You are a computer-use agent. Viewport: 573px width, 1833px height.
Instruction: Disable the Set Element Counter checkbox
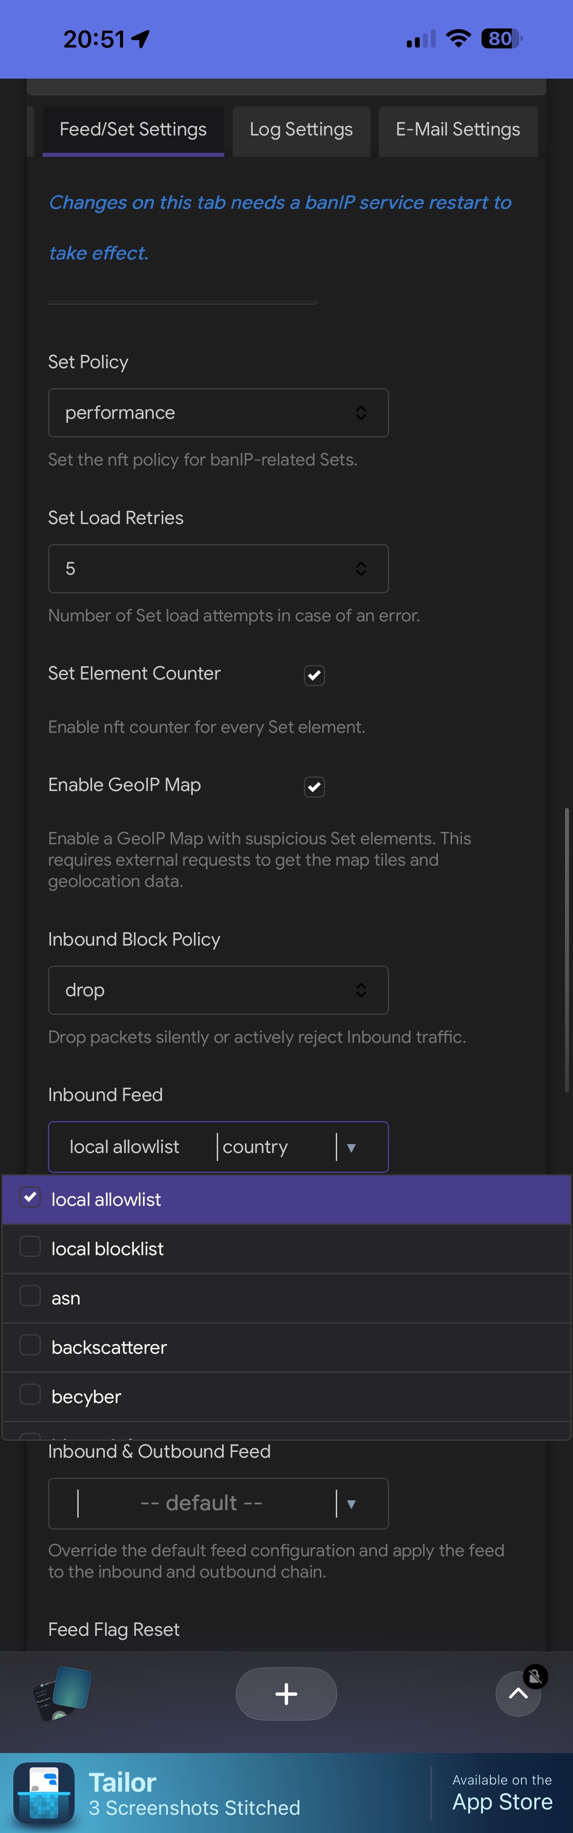pos(314,675)
